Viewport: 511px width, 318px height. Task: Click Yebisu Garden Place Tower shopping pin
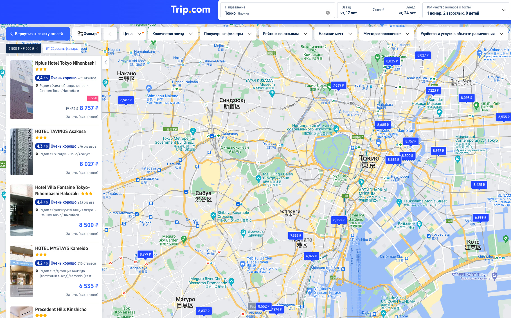click(242, 264)
